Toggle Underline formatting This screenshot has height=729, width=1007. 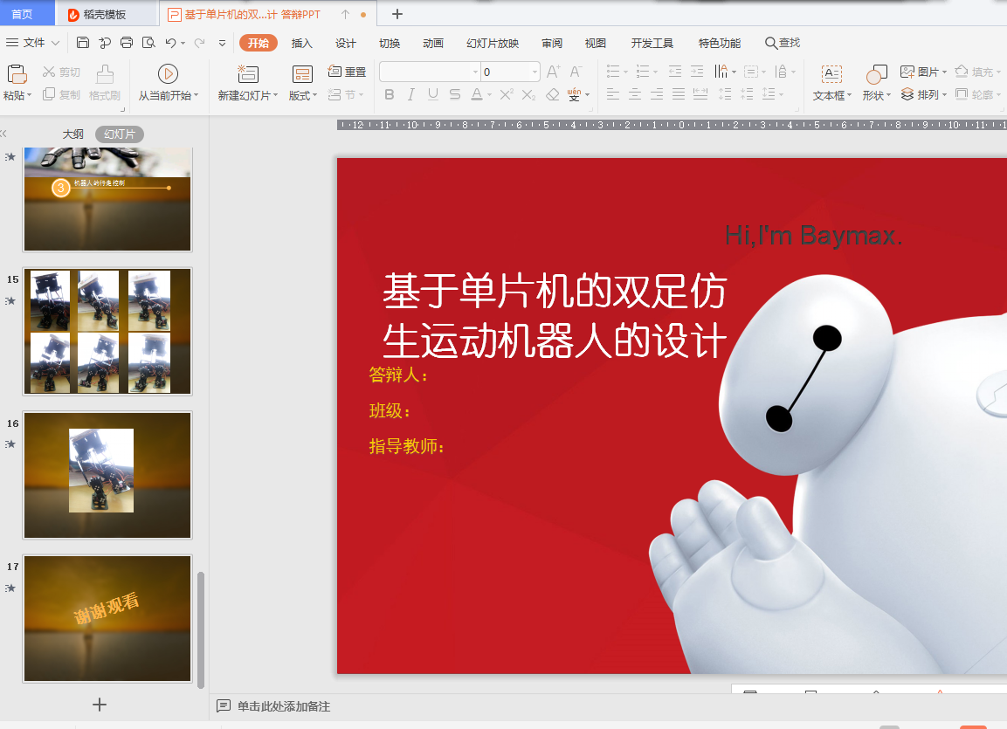(x=433, y=95)
